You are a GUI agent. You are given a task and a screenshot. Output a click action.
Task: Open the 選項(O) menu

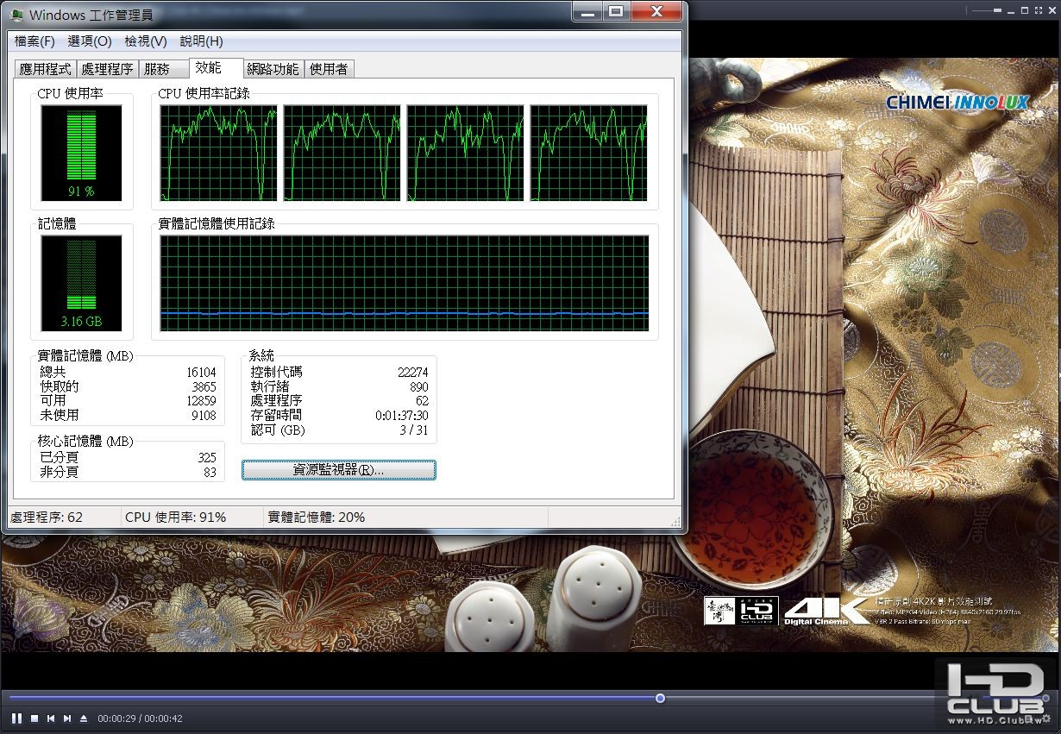90,41
